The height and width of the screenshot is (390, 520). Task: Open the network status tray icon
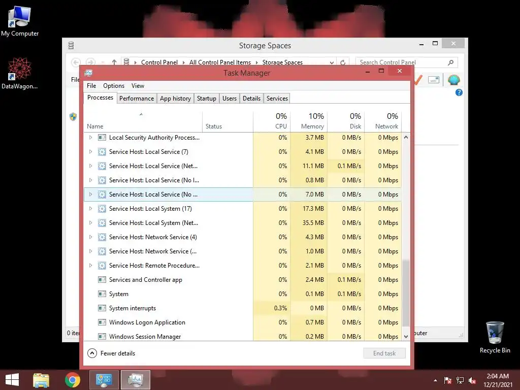460,380
